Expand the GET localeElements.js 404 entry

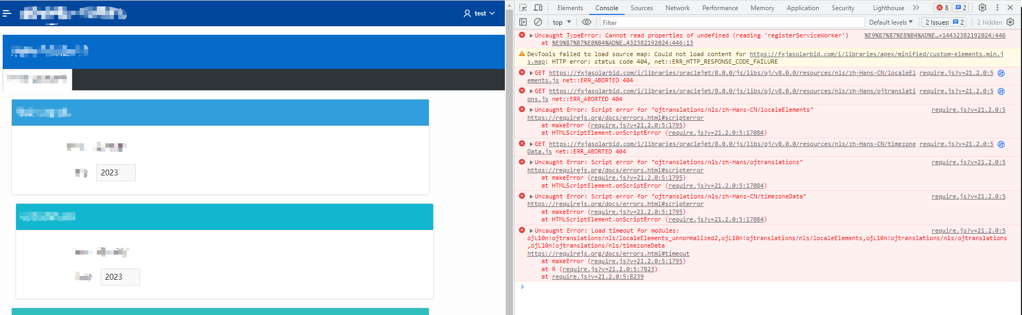(x=531, y=73)
